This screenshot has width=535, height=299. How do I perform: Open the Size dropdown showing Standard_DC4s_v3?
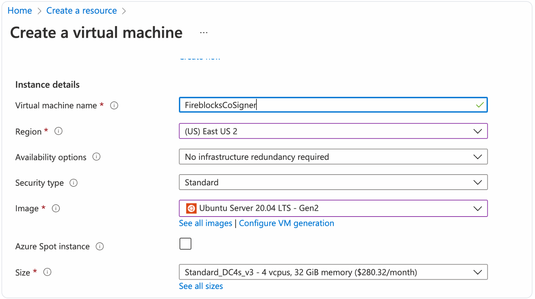click(333, 272)
